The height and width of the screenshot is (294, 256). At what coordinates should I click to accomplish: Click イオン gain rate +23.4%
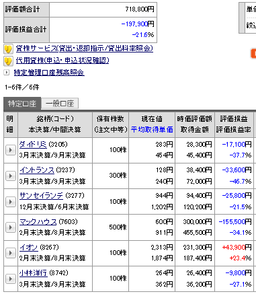tap(241, 258)
